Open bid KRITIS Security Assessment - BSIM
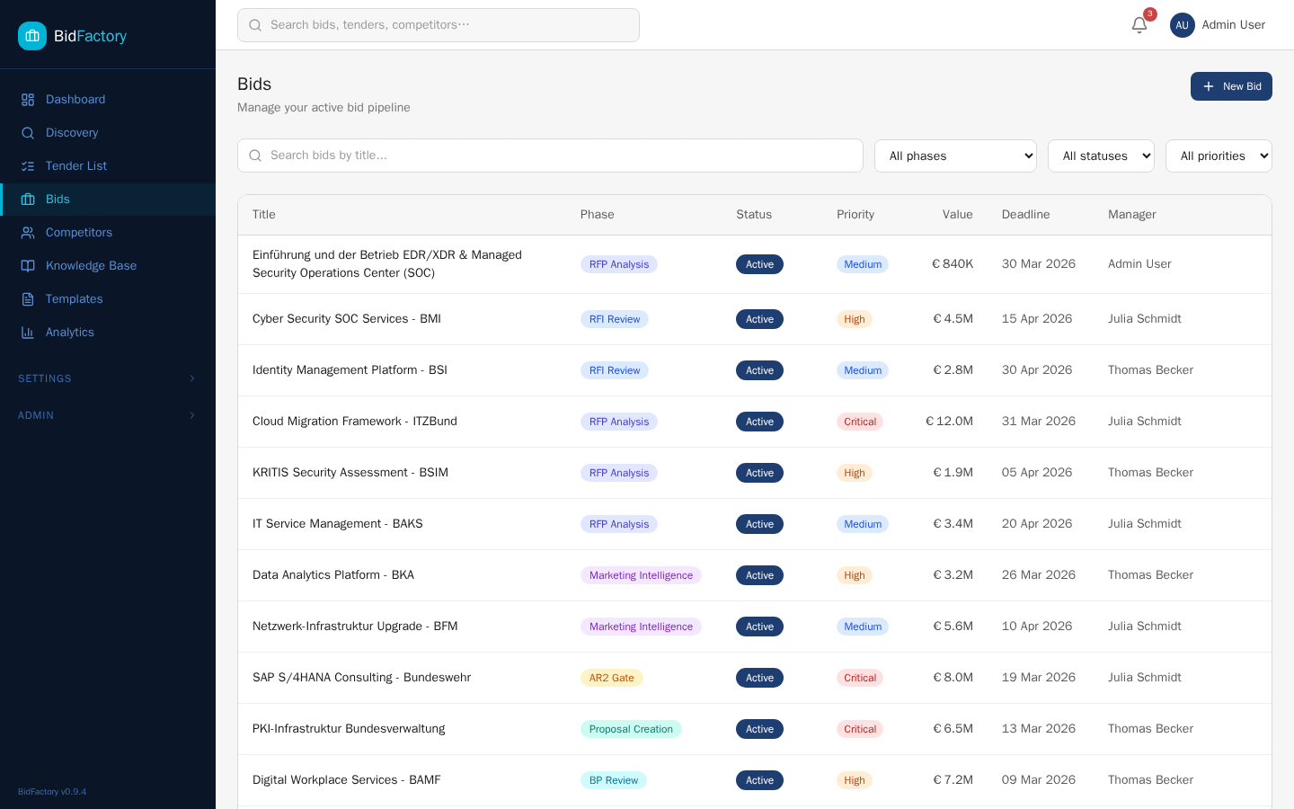Image resolution: width=1294 pixels, height=809 pixels. 350,473
